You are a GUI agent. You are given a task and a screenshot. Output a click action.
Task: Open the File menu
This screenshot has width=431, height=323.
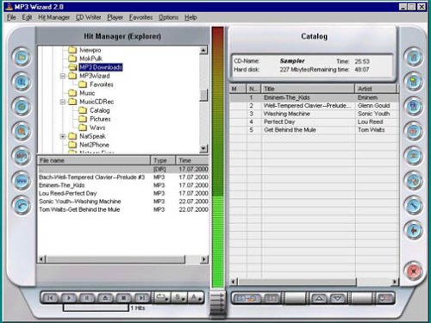point(11,17)
